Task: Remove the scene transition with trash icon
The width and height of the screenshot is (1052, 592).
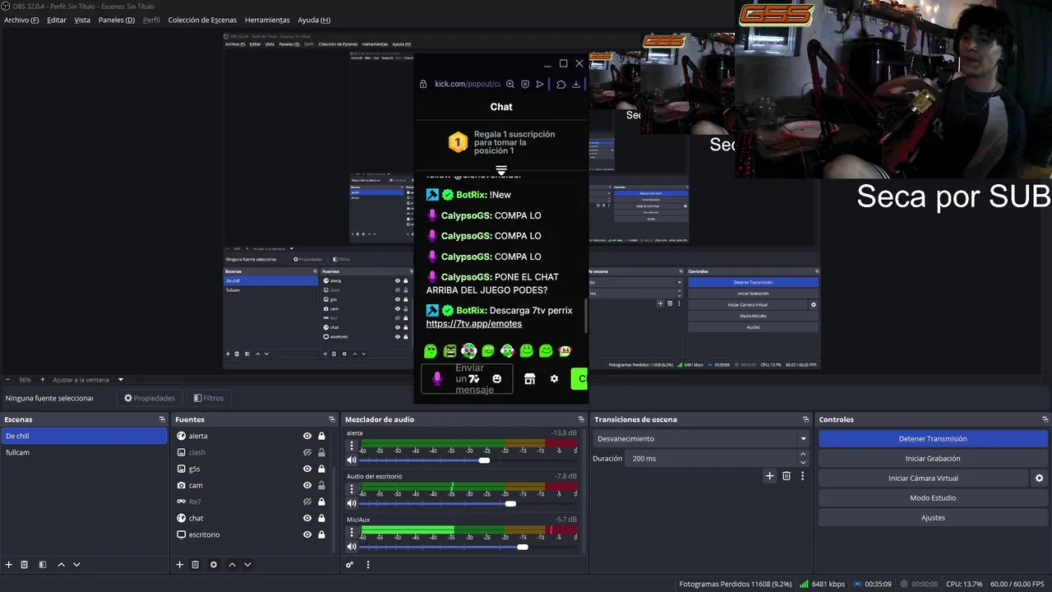Action: 787,476
